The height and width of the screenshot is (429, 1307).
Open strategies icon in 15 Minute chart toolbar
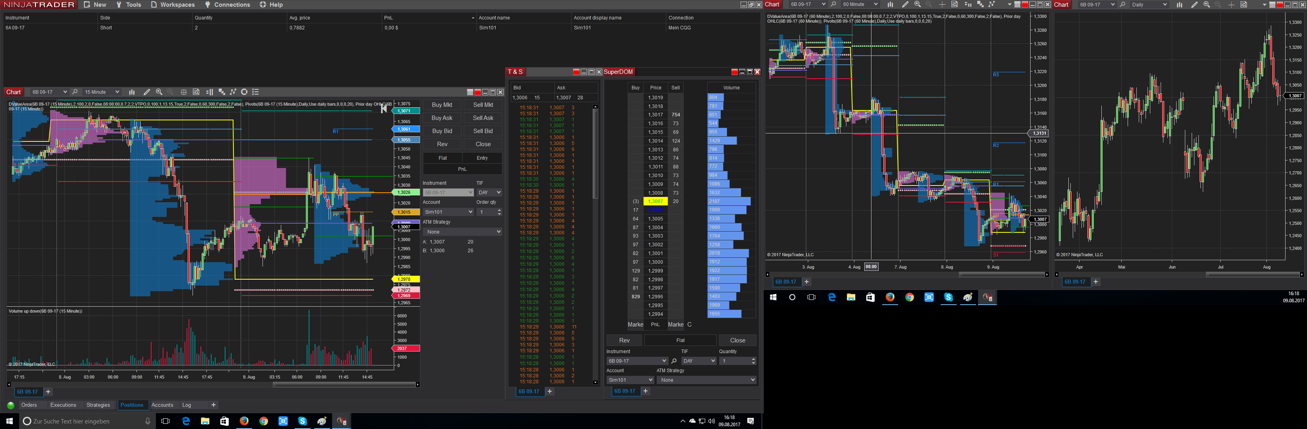click(x=233, y=92)
